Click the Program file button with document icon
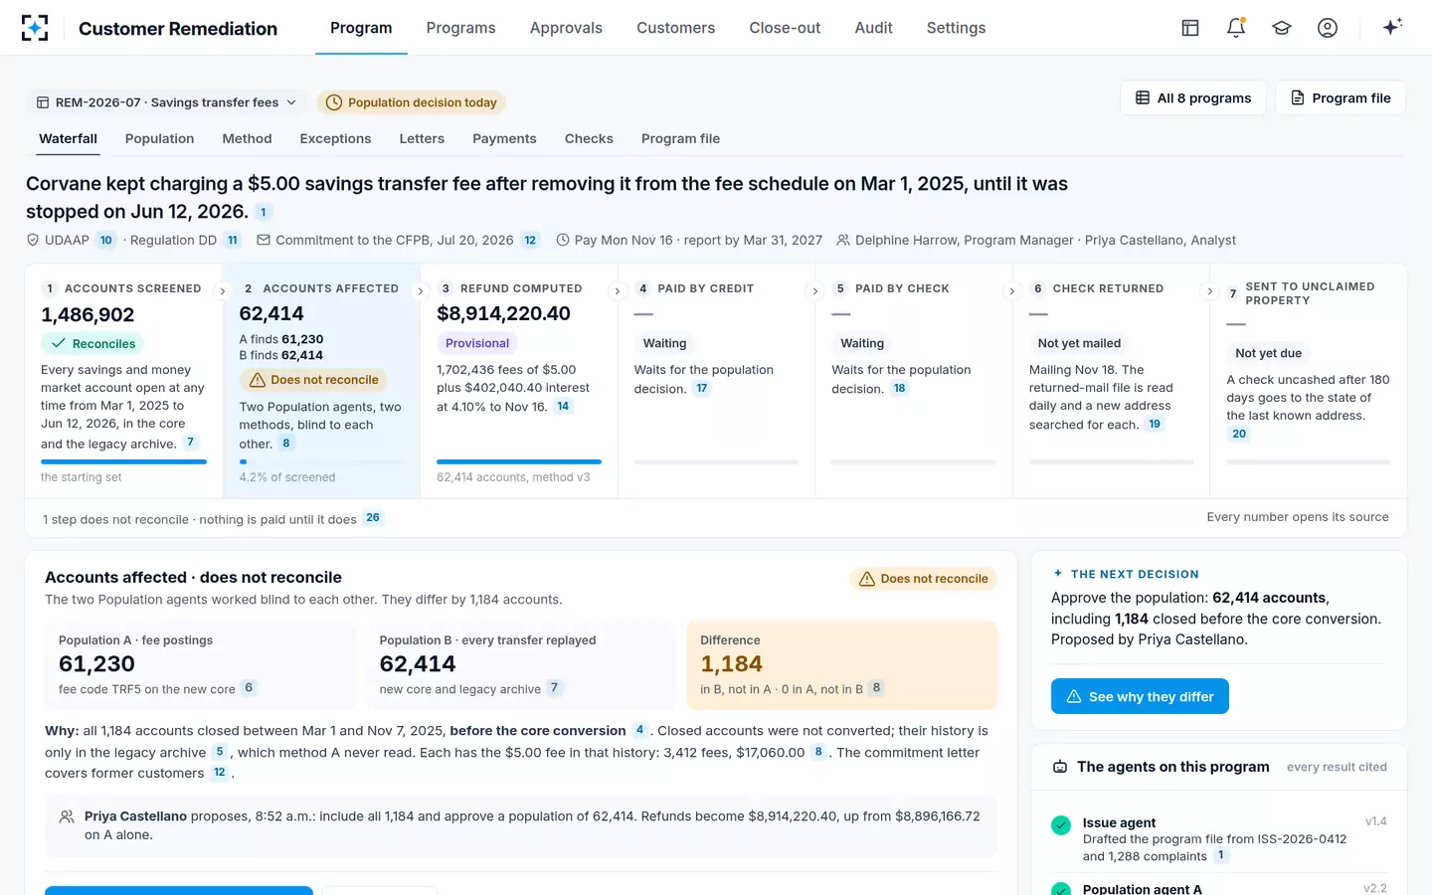Viewport: 1432px width, 895px height. [1341, 97]
